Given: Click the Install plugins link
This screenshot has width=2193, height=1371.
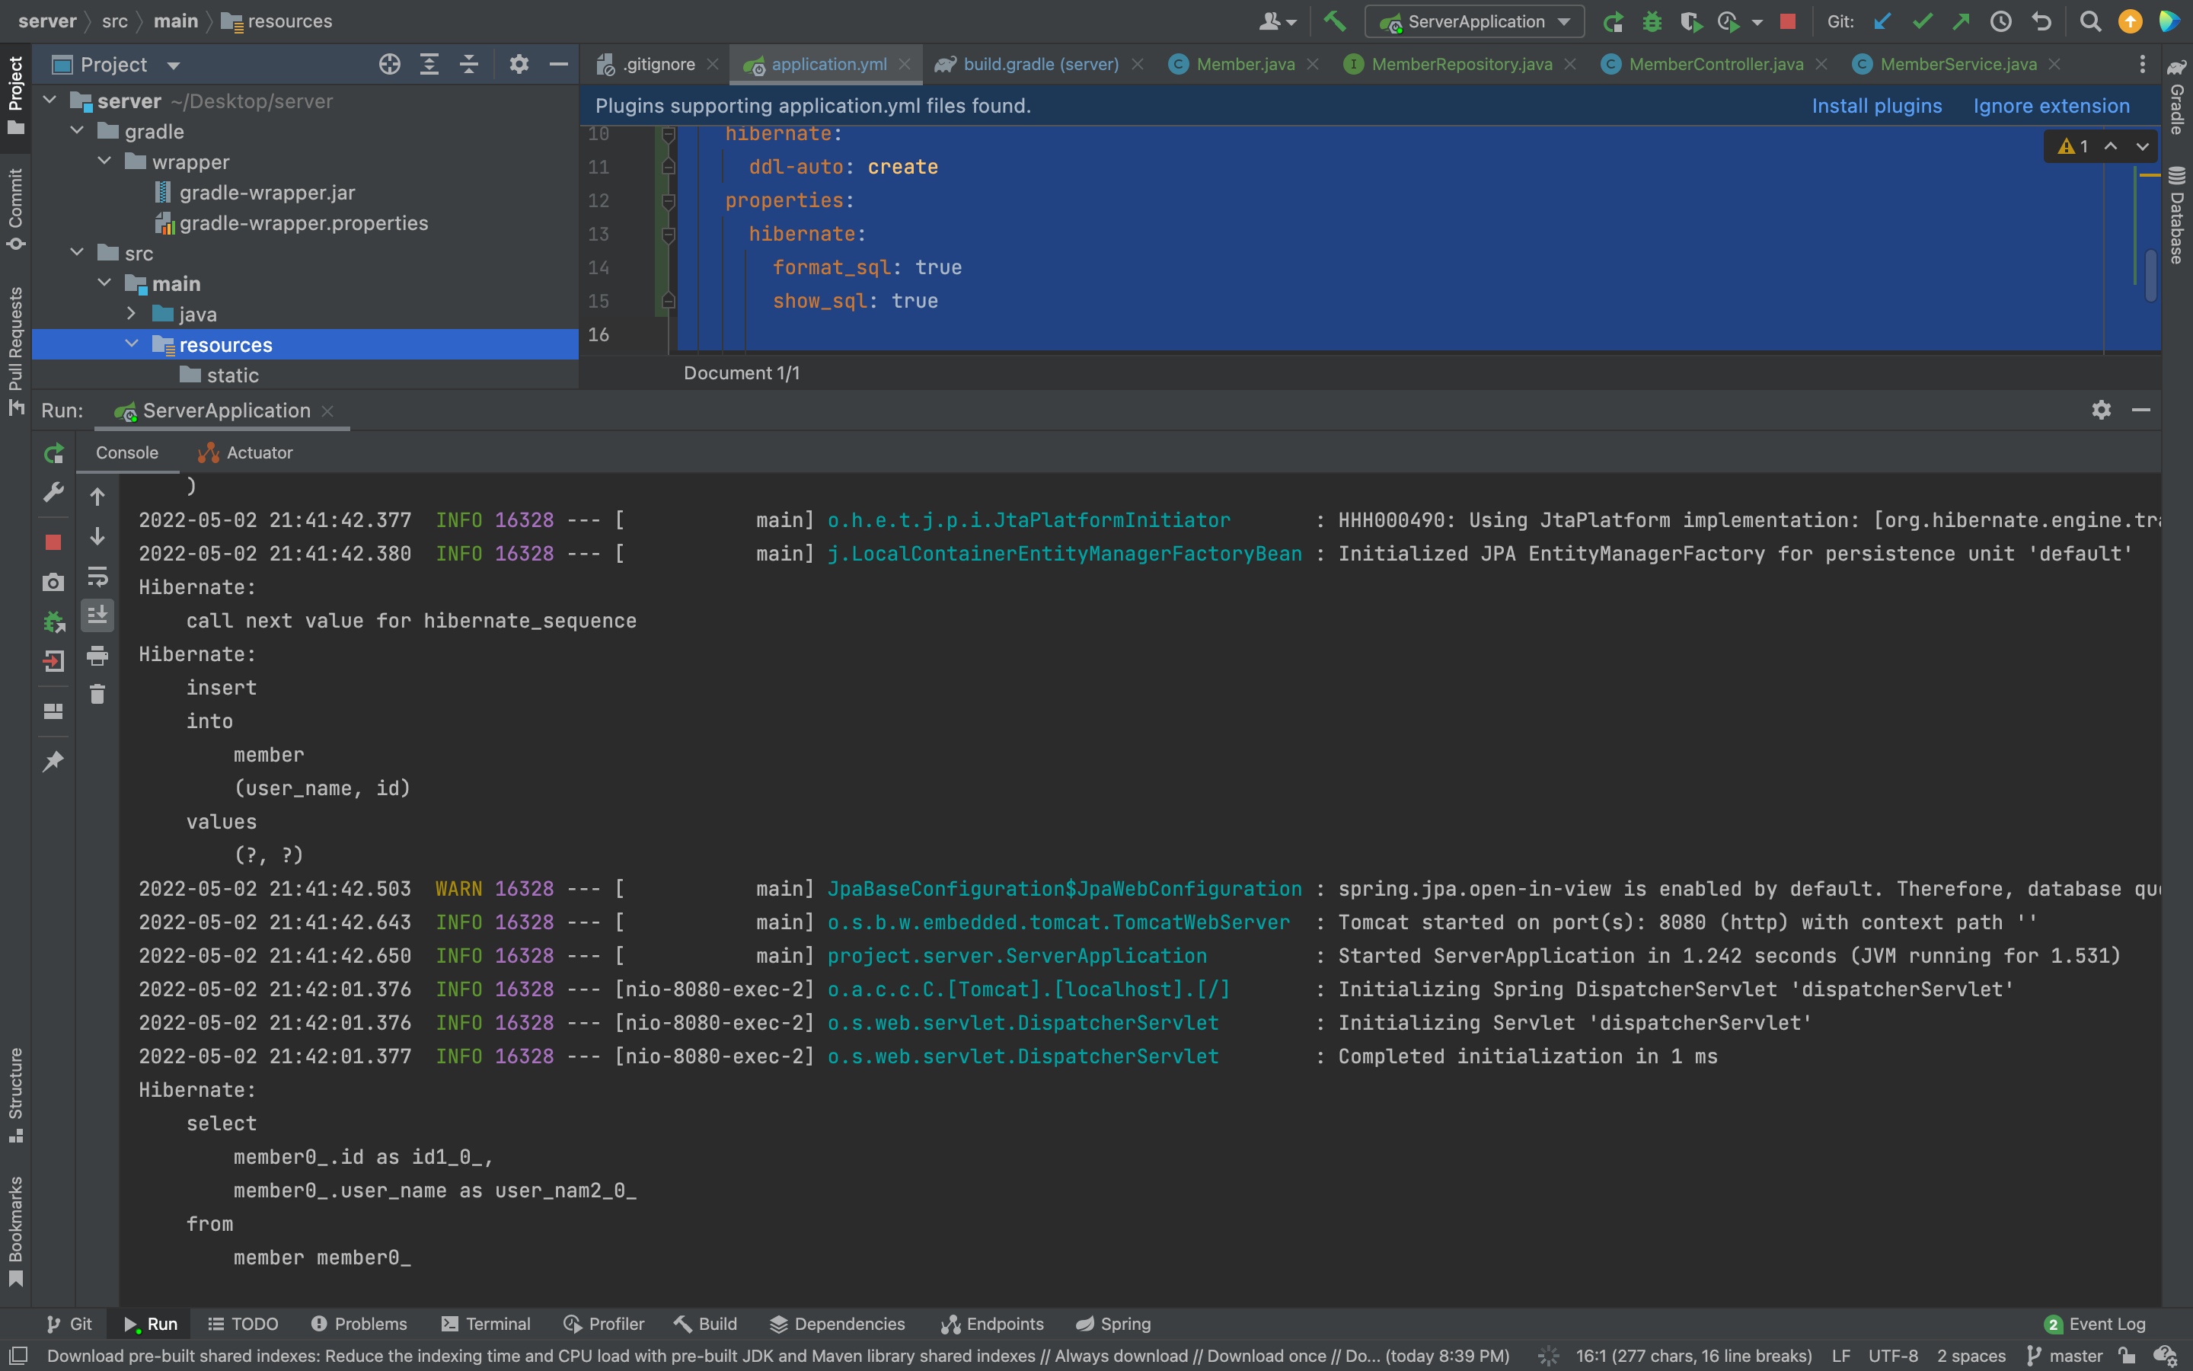Looking at the screenshot, I should [x=1875, y=106].
